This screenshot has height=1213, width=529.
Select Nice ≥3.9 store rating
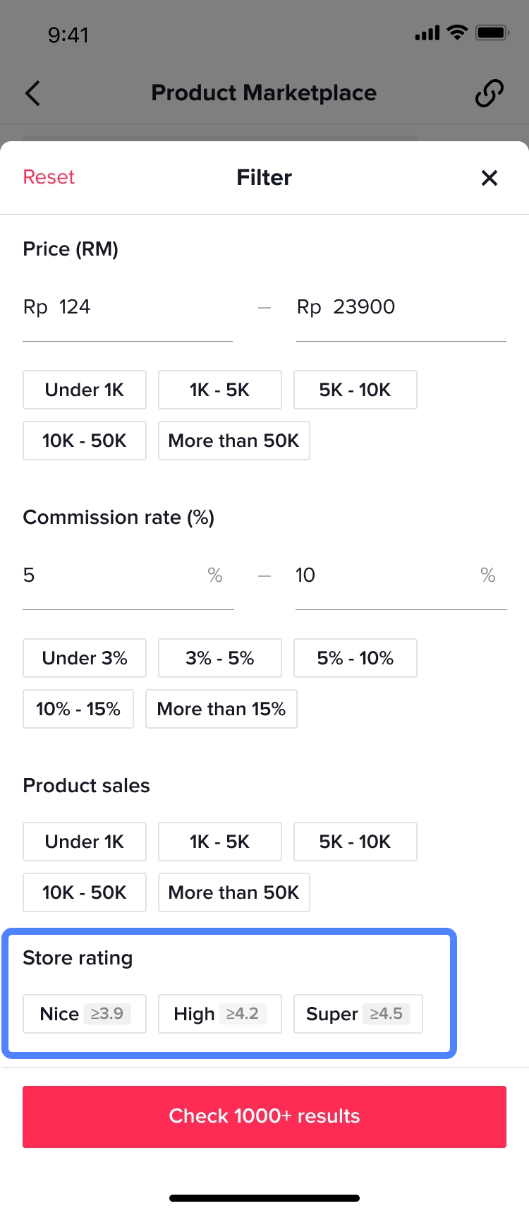click(85, 1014)
